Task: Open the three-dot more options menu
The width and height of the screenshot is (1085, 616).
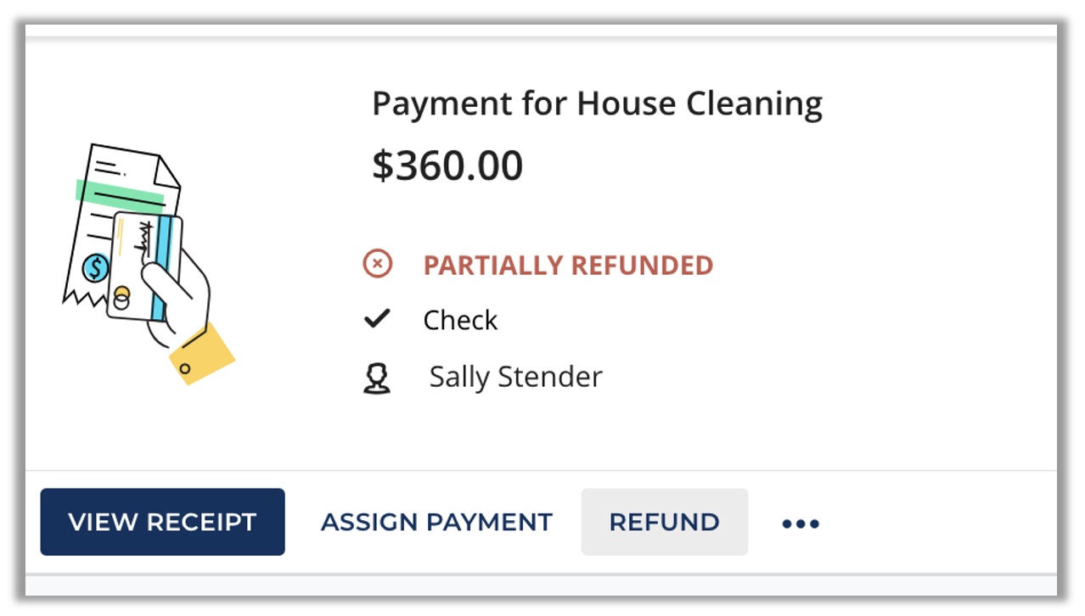Action: 800,524
